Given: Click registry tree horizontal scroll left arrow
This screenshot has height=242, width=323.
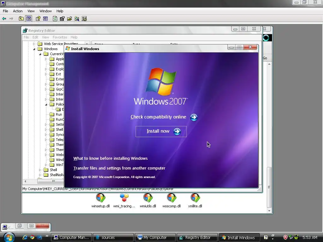Looking at the screenshot, I should point(25,181).
